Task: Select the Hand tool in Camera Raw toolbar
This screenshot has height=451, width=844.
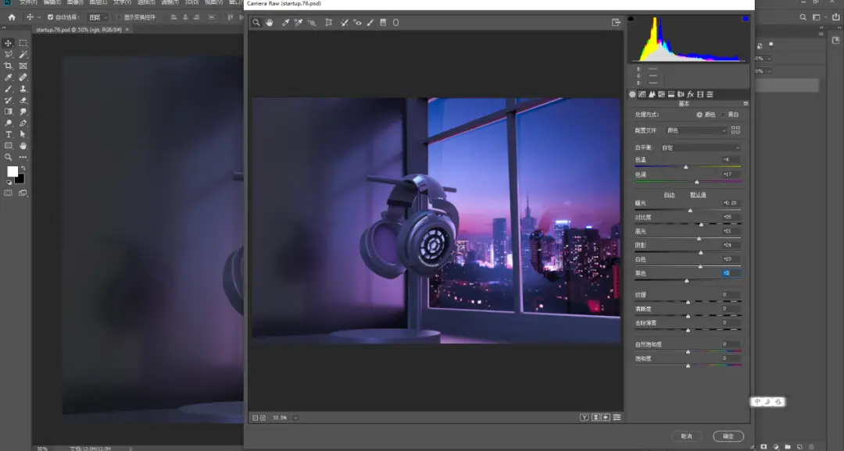Action: 270,23
